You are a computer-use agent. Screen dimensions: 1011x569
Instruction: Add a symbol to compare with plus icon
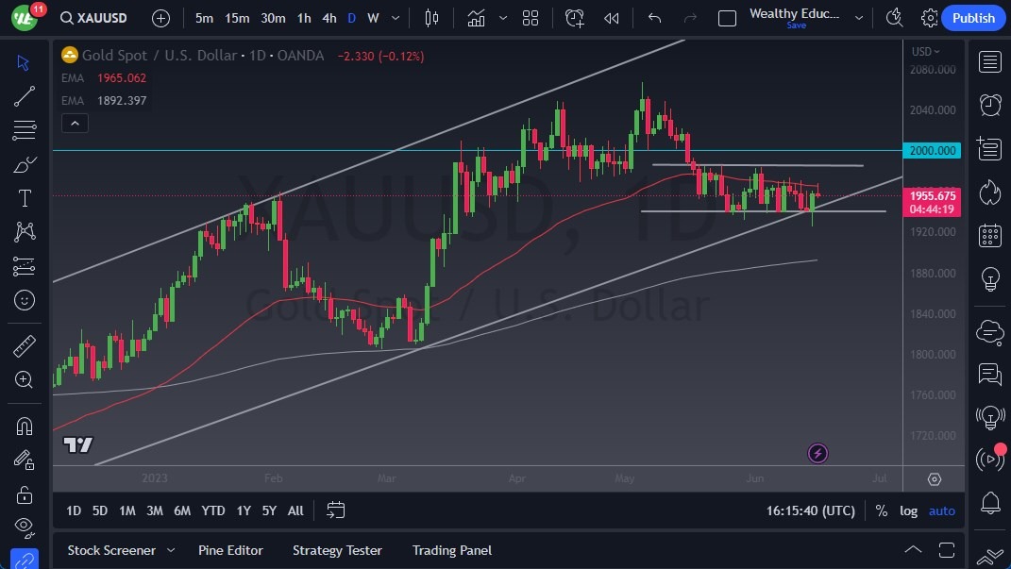tap(160, 18)
